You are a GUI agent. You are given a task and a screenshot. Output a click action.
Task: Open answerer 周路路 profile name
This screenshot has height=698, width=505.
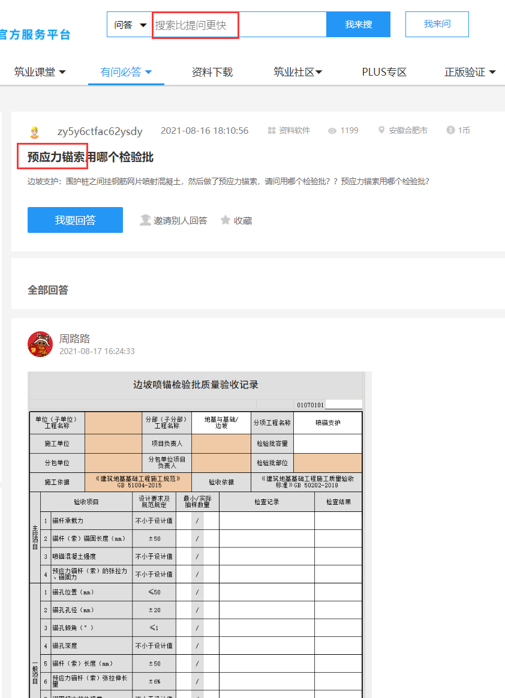75,338
